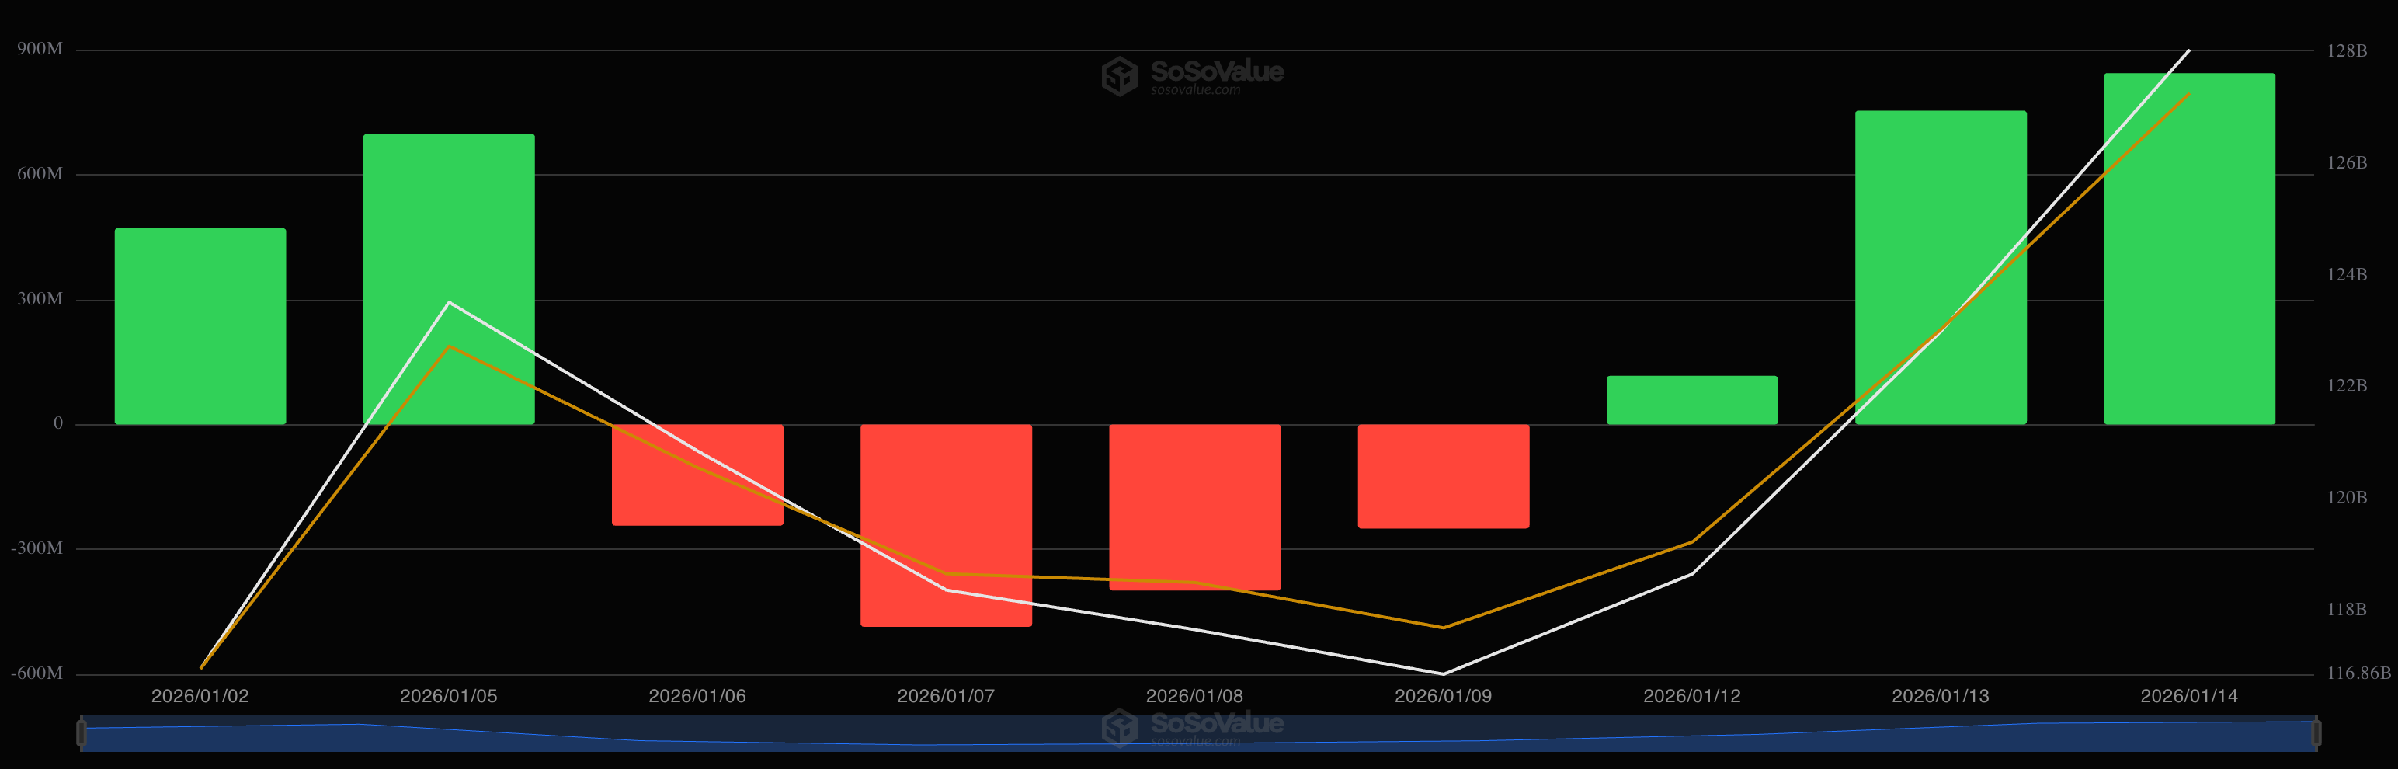Click the white line's peak near 2026/01/05
2398x769 pixels.
pyautogui.click(x=450, y=303)
